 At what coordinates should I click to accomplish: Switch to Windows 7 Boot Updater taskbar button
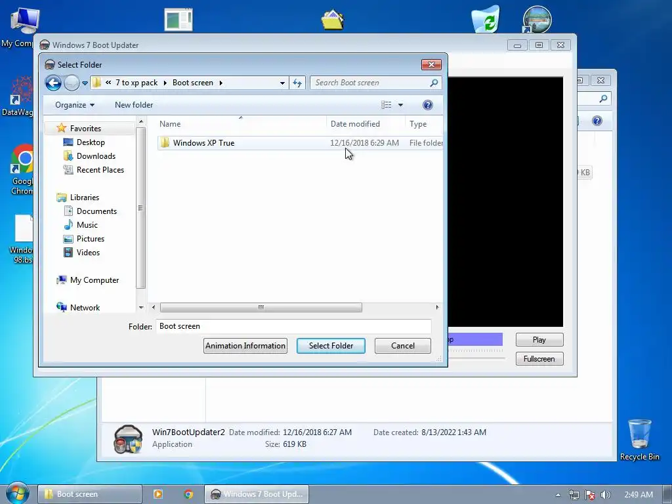[x=257, y=494]
